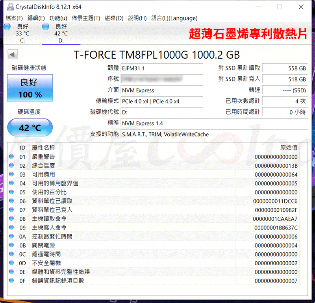The height and width of the screenshot is (303, 315).
Task: Open the 磁碟(D) menu
Action: coord(114,18)
